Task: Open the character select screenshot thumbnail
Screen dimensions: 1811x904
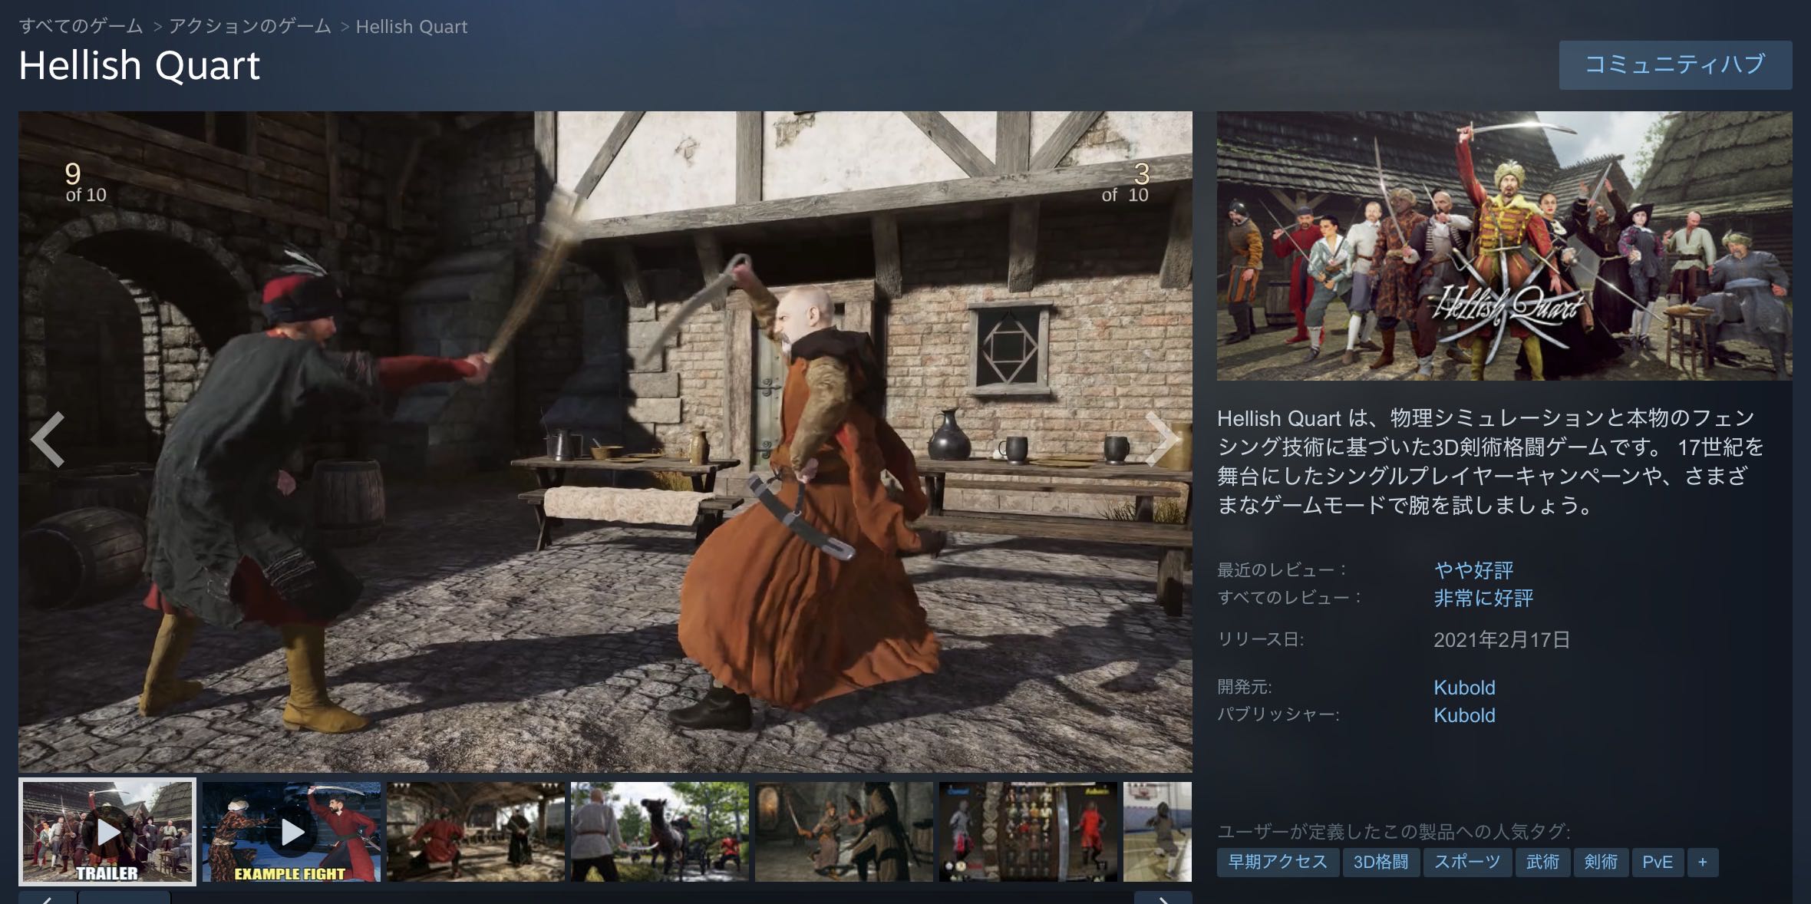Action: tap(1028, 832)
